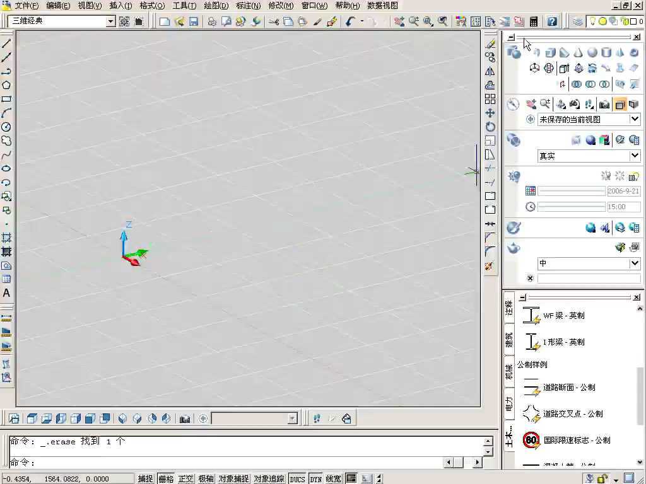
Task: Toggle 正交 ortho mode in status bar
Action: (x=186, y=479)
